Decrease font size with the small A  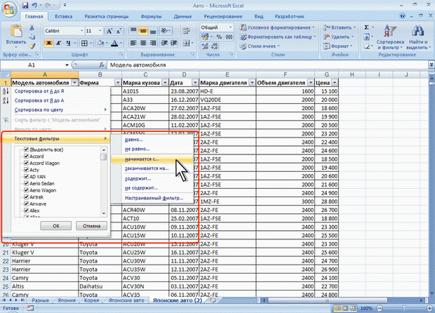119,31
